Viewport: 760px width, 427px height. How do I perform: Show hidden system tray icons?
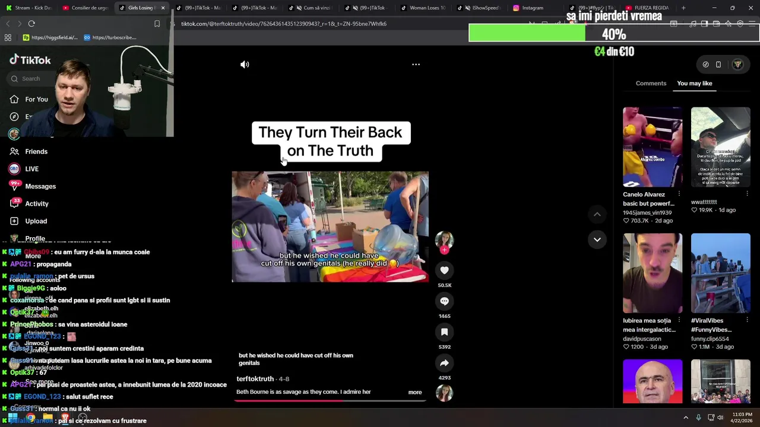[686, 418]
